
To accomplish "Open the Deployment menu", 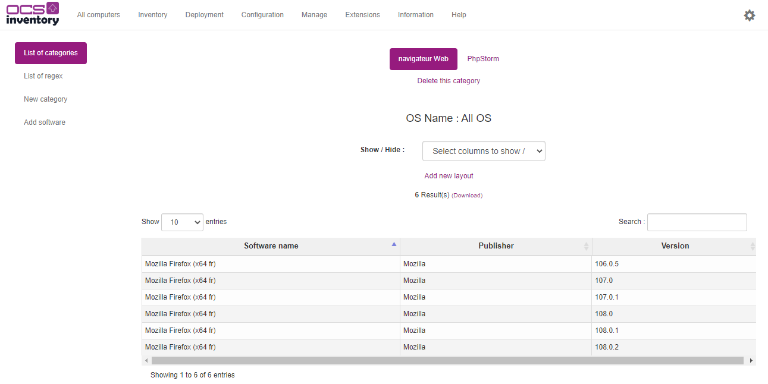I will [204, 15].
